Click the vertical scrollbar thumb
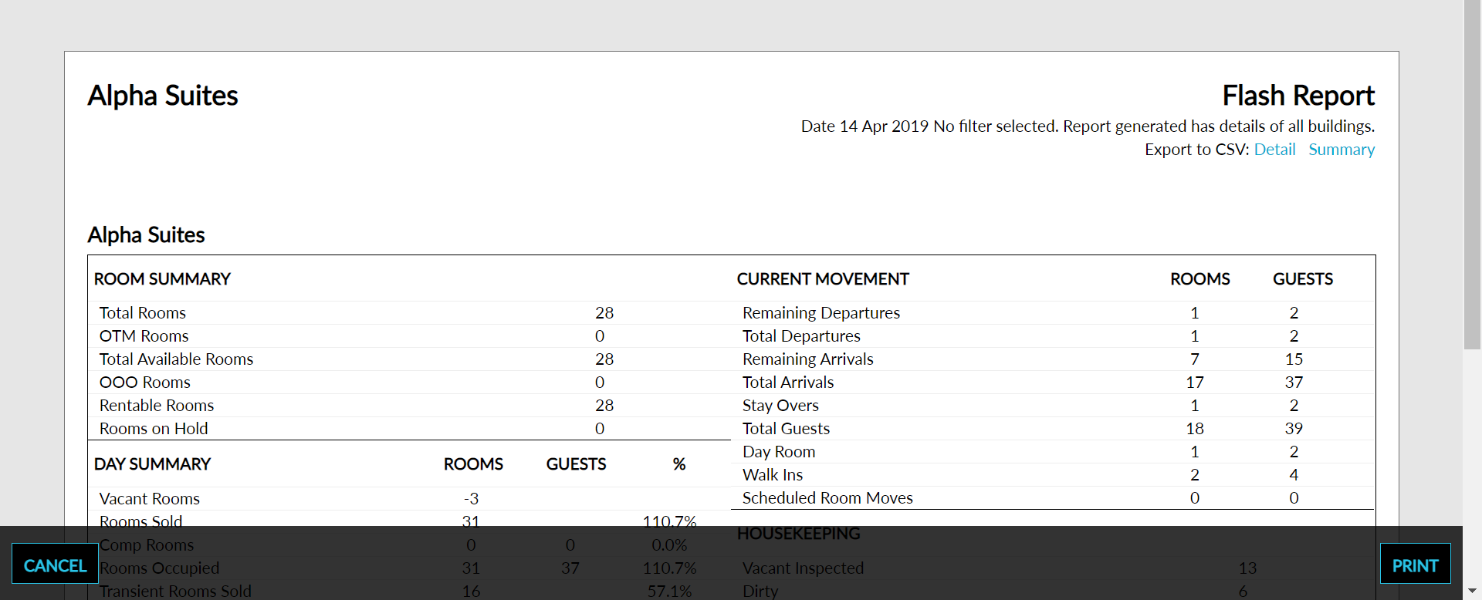 point(1472,174)
